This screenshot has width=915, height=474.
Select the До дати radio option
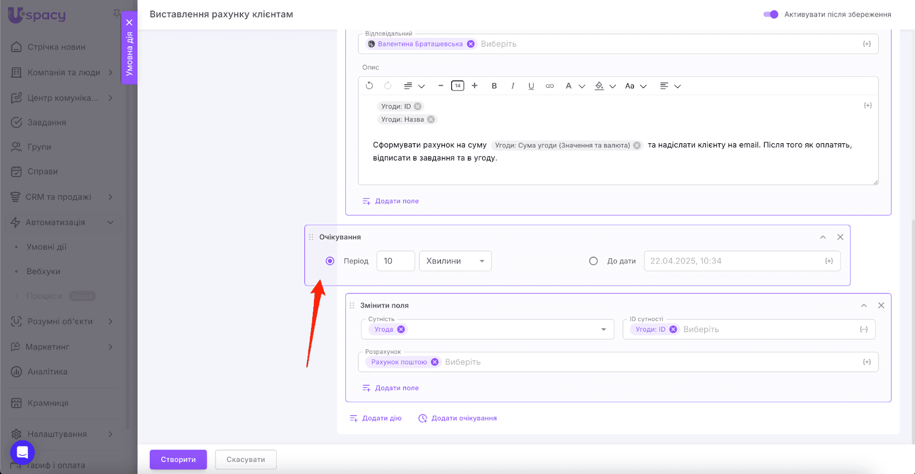594,261
